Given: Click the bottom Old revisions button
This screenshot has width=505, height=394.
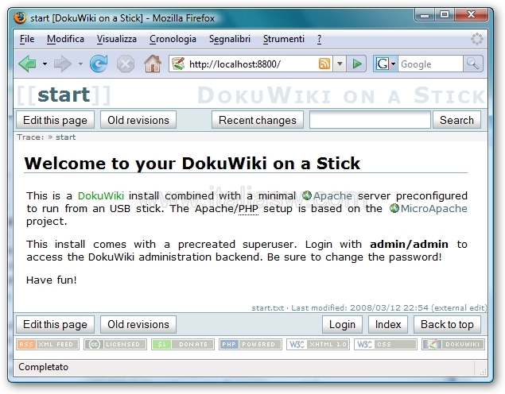Looking at the screenshot, I should pyautogui.click(x=138, y=324).
